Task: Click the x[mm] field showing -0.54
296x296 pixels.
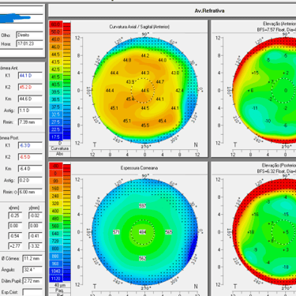Action: coord(15,236)
